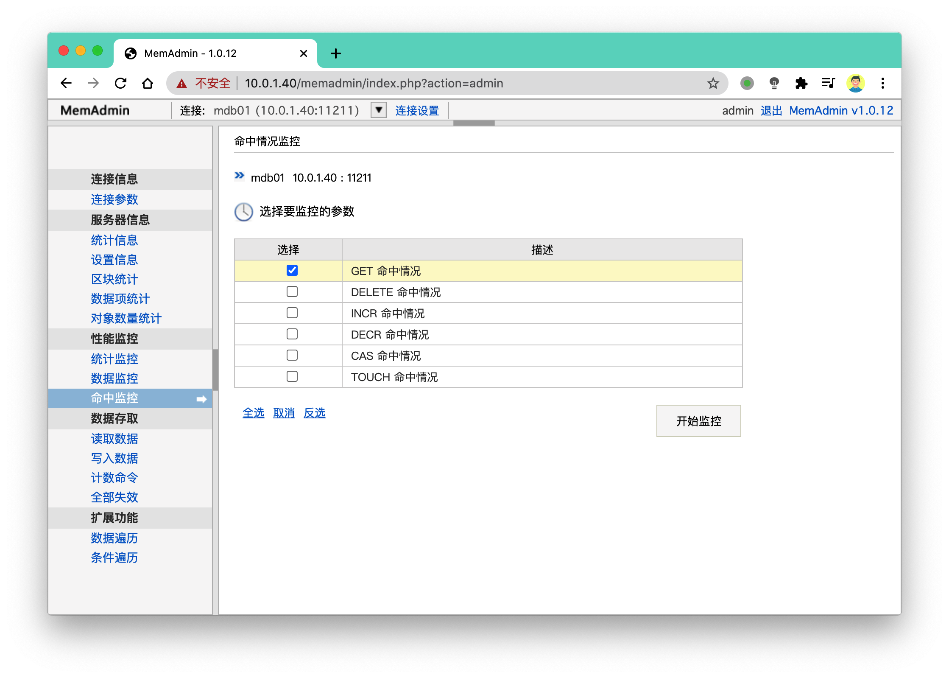Open 数据监控 in sidebar
949x678 pixels.
pyautogui.click(x=114, y=378)
